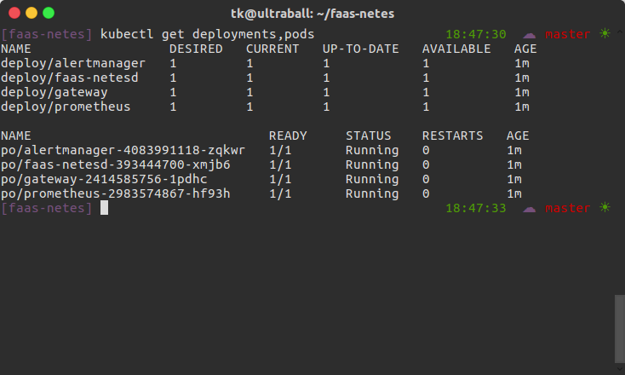Click the red master label on the last prompt line
This screenshot has width=625, height=375.
[x=568, y=209]
